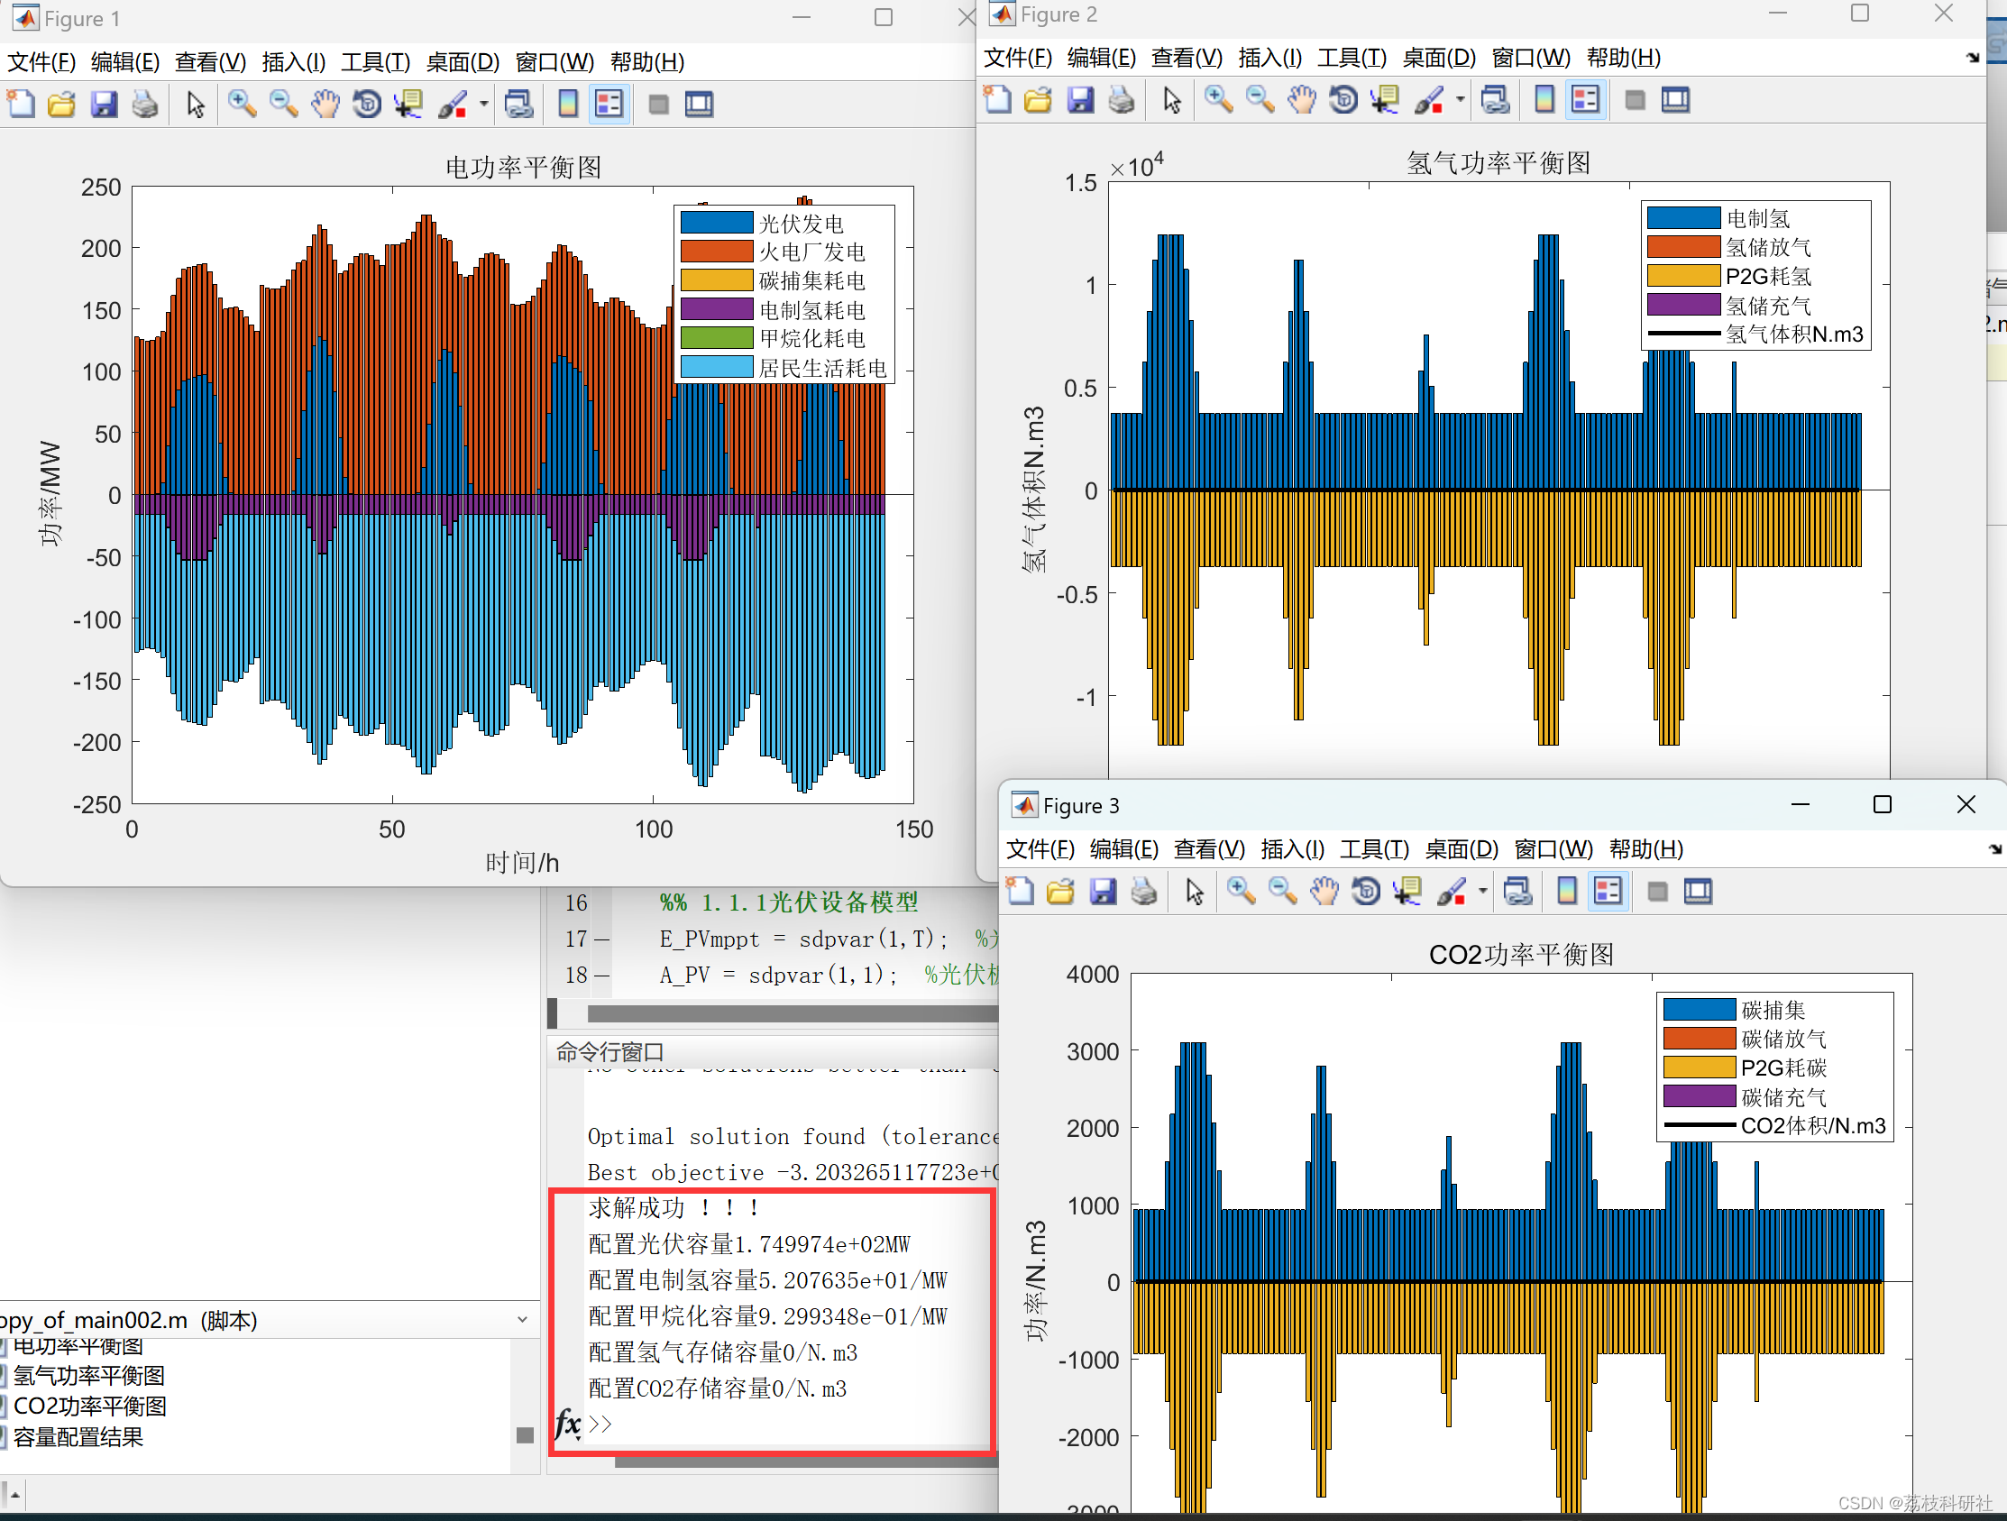
Task: Open 工具(T) menu in Figure 2
Action: 1352,57
